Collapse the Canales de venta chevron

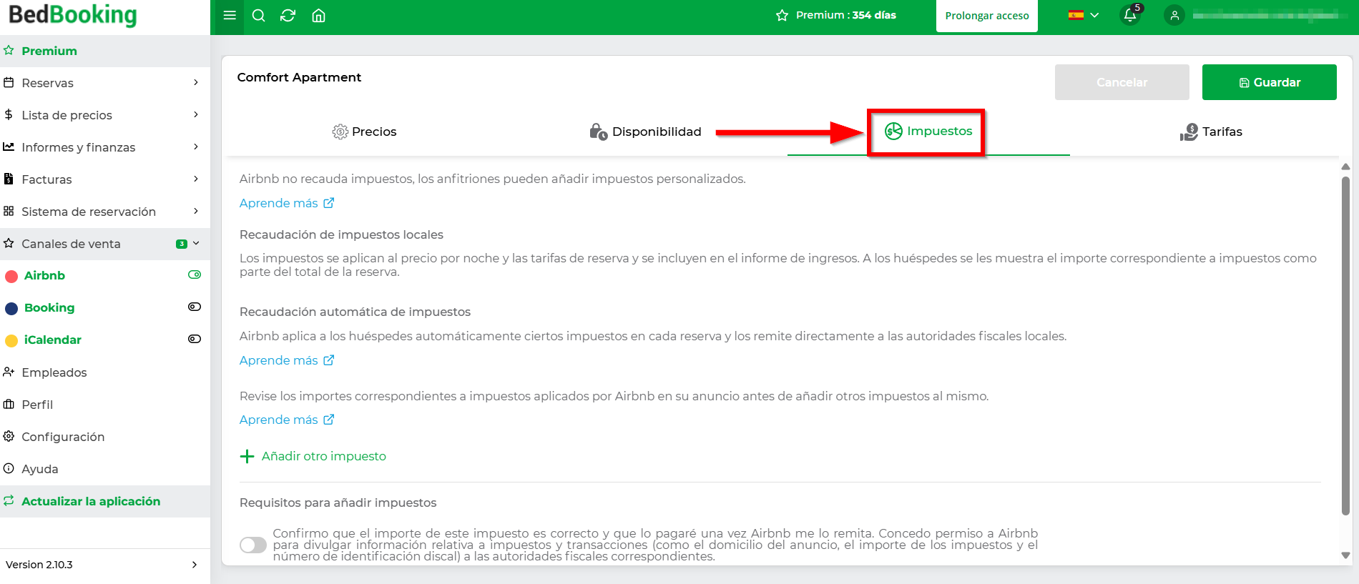point(196,243)
